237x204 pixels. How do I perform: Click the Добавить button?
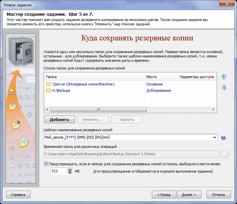pos(60,120)
